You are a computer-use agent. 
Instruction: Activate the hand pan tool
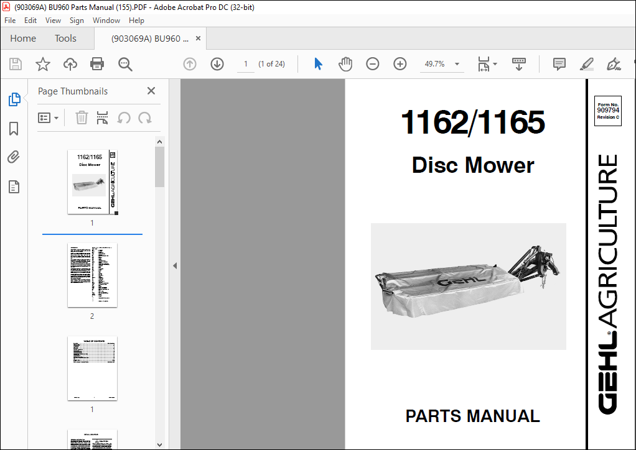[345, 64]
